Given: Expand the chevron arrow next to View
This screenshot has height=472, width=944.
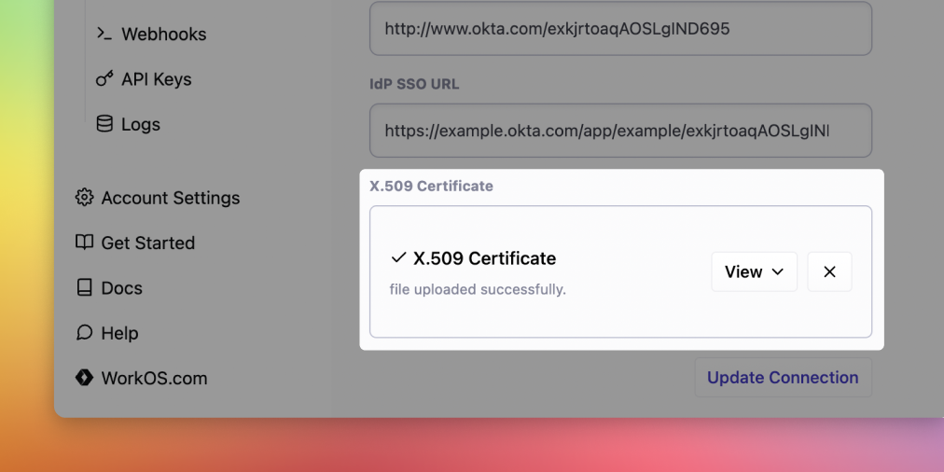Looking at the screenshot, I should (x=778, y=272).
